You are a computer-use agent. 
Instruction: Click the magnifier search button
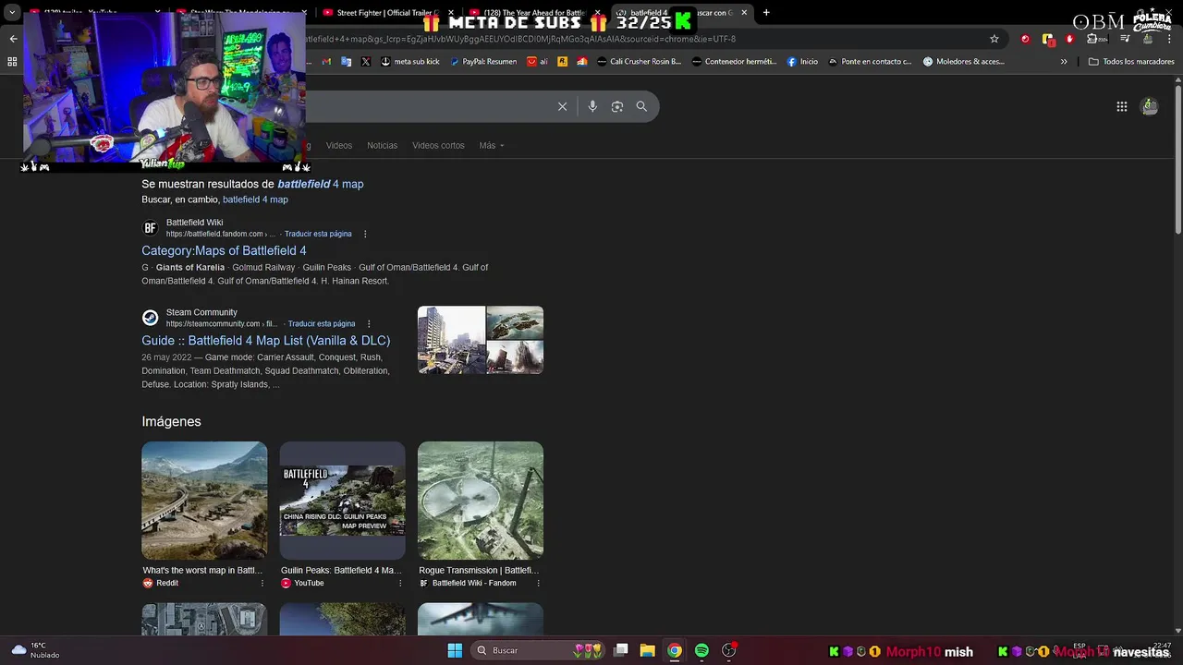click(x=641, y=106)
